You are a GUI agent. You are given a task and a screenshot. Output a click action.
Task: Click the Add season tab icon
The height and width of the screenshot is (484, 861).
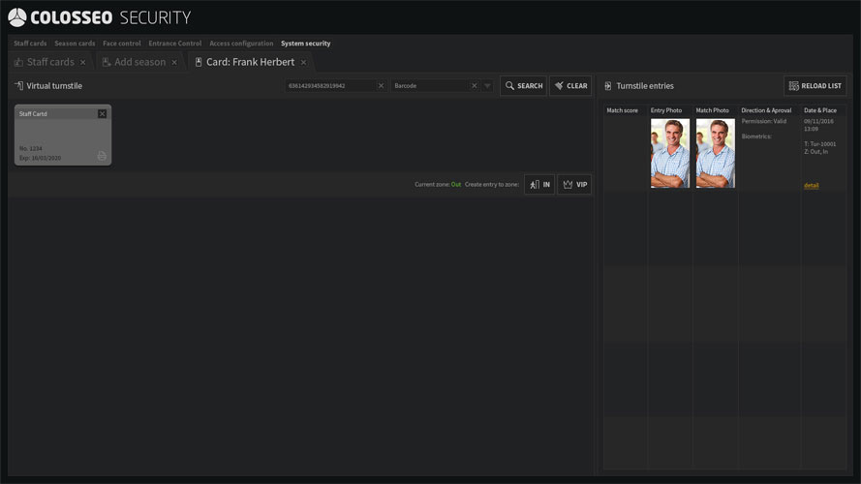coord(107,62)
